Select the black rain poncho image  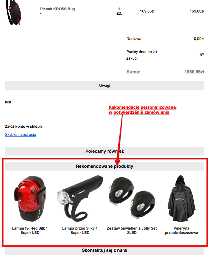tap(181, 199)
